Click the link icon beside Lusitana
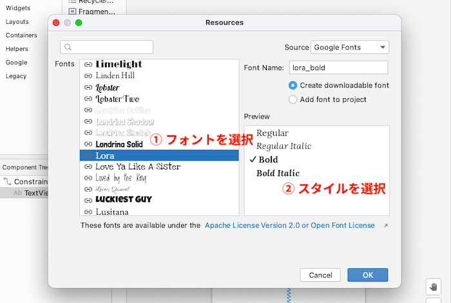Screen dimensions: 451x303 click(x=88, y=212)
